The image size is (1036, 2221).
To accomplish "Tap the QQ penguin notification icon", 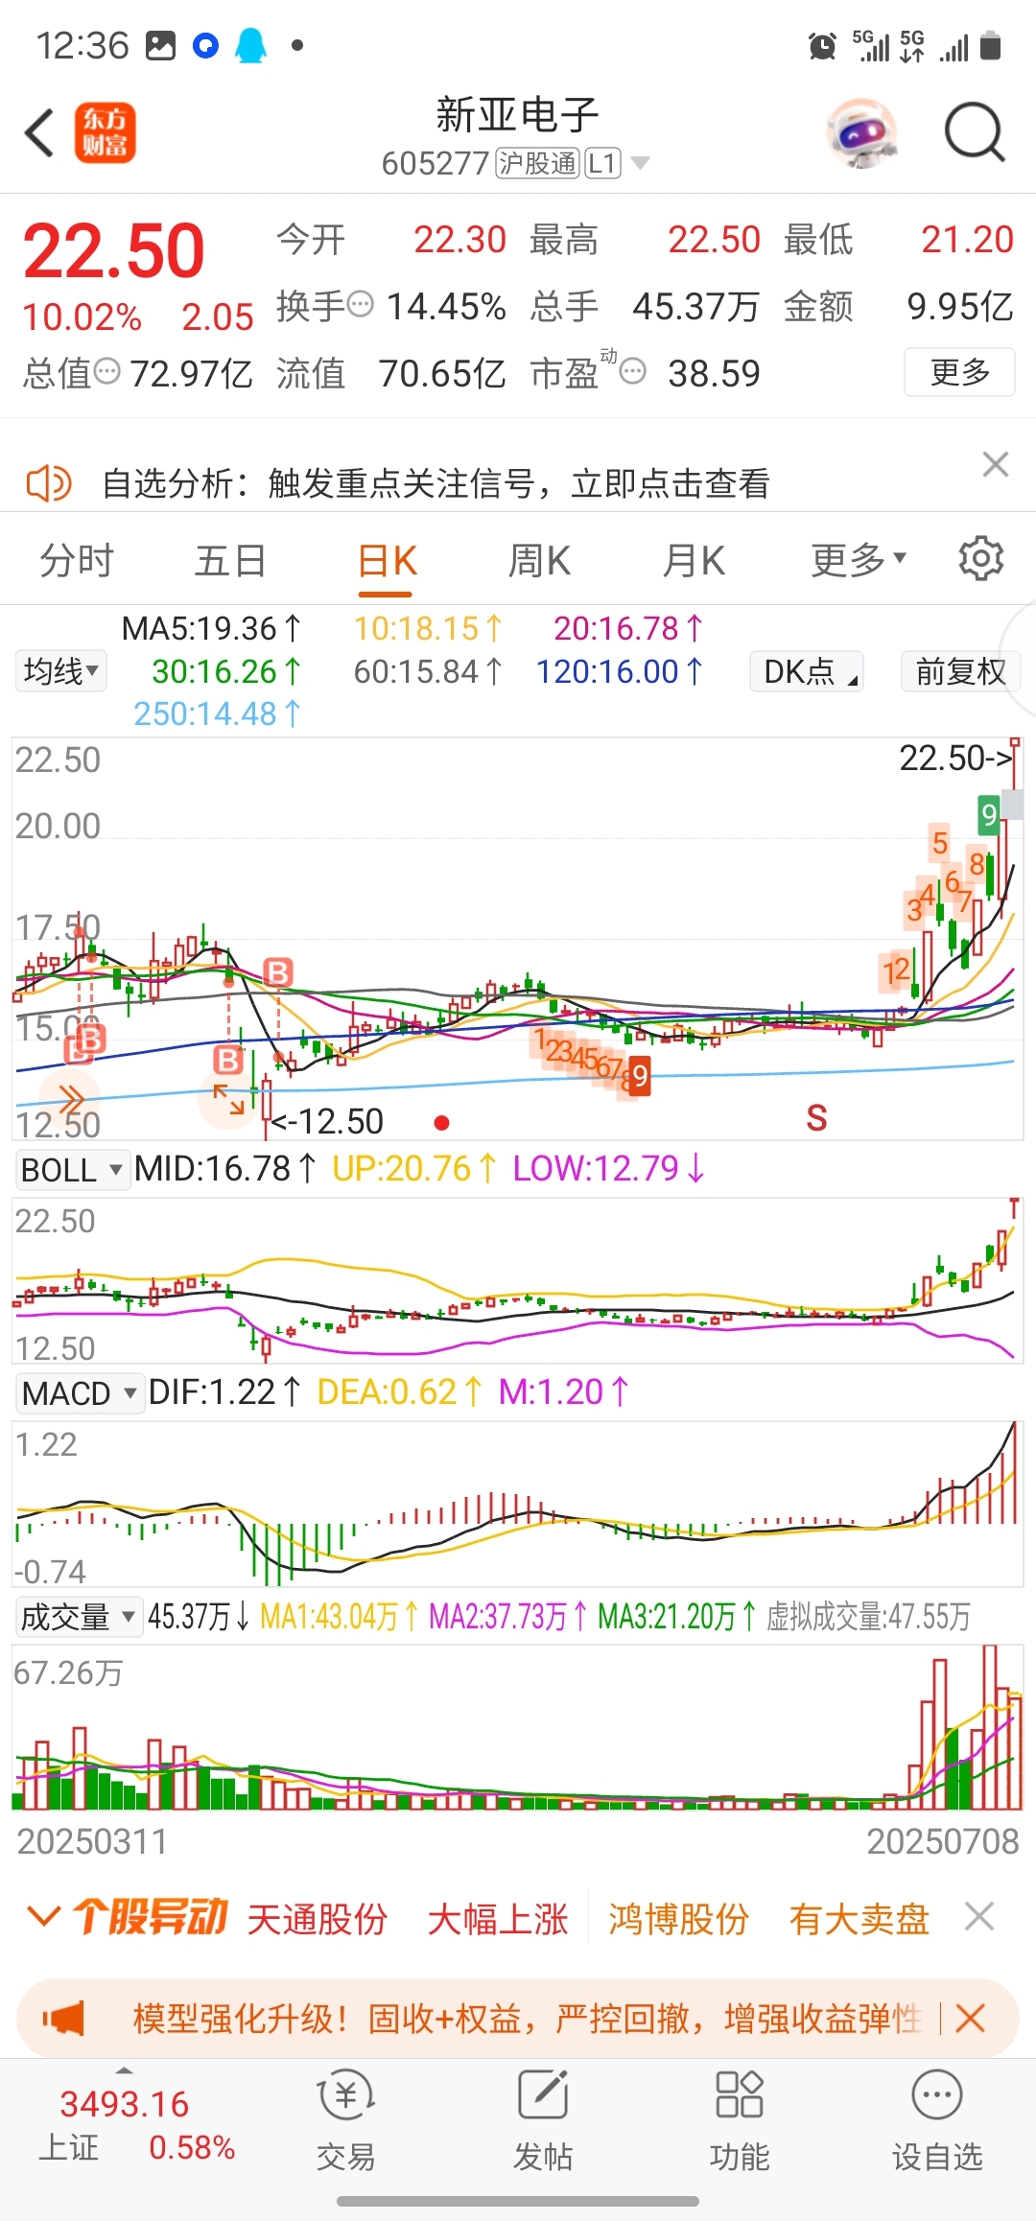I will [251, 45].
